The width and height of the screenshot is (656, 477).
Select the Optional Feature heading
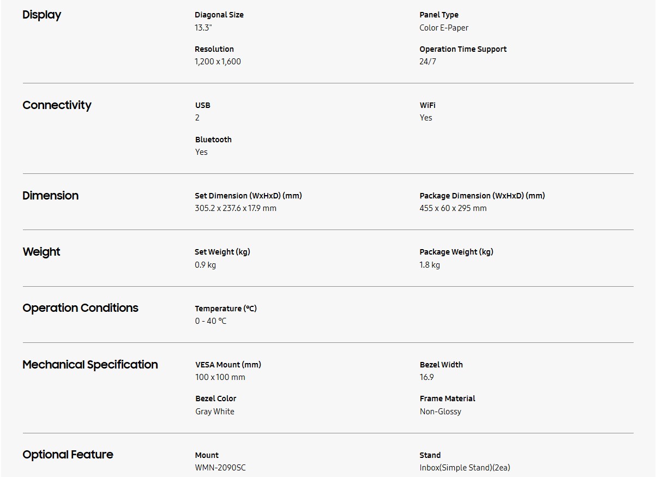[x=68, y=455]
